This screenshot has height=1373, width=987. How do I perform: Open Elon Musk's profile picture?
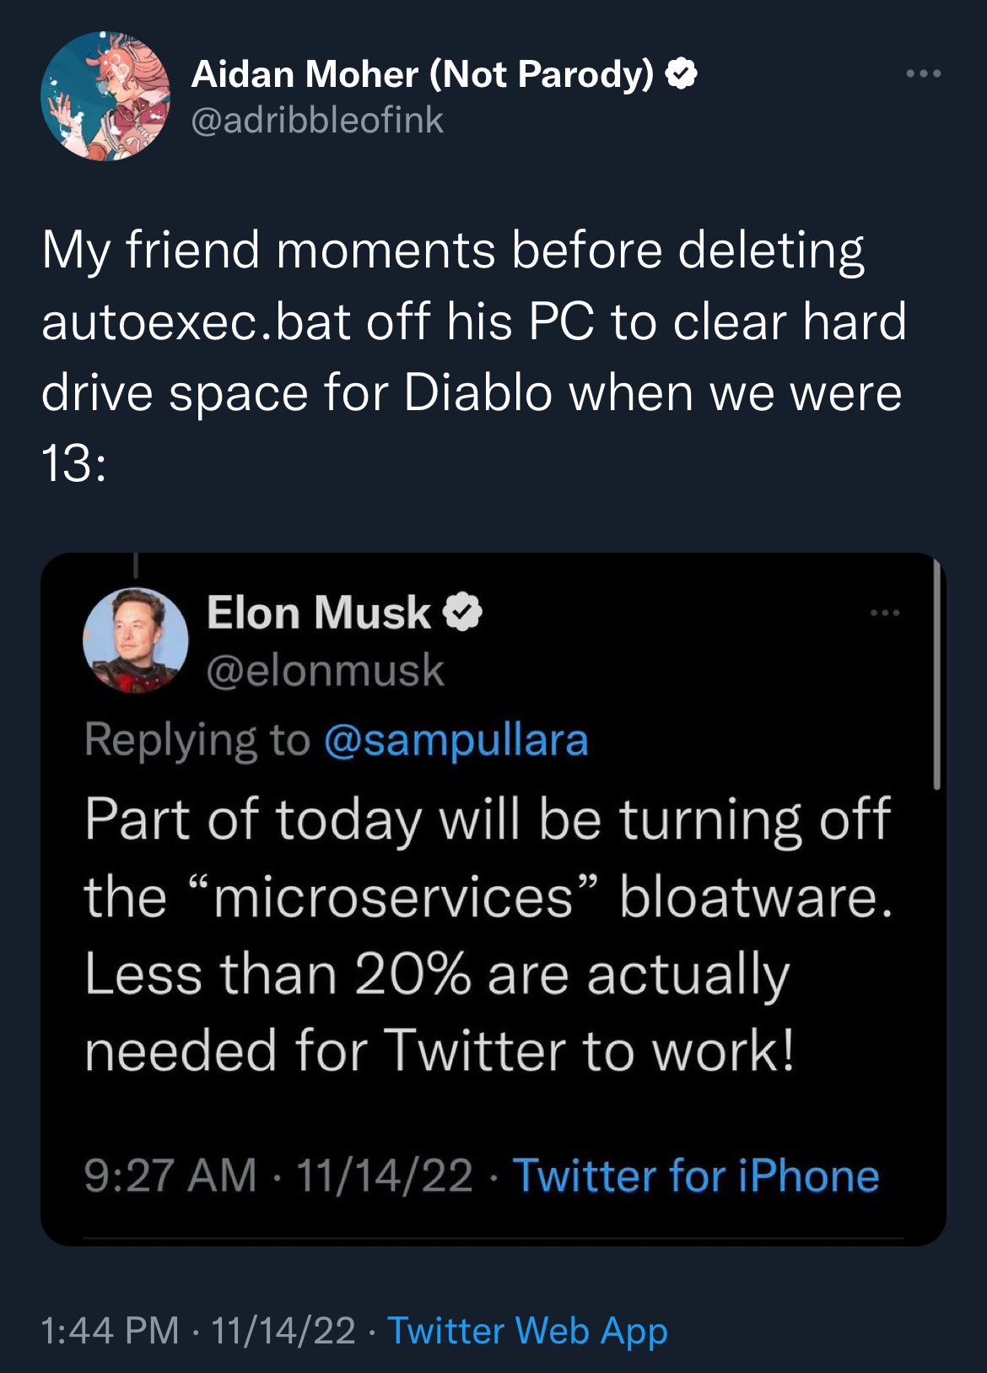click(x=135, y=640)
